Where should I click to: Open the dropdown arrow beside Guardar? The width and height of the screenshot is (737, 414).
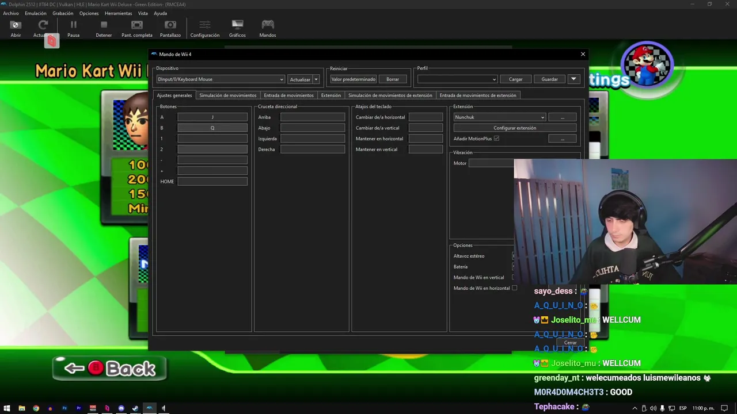(573, 79)
